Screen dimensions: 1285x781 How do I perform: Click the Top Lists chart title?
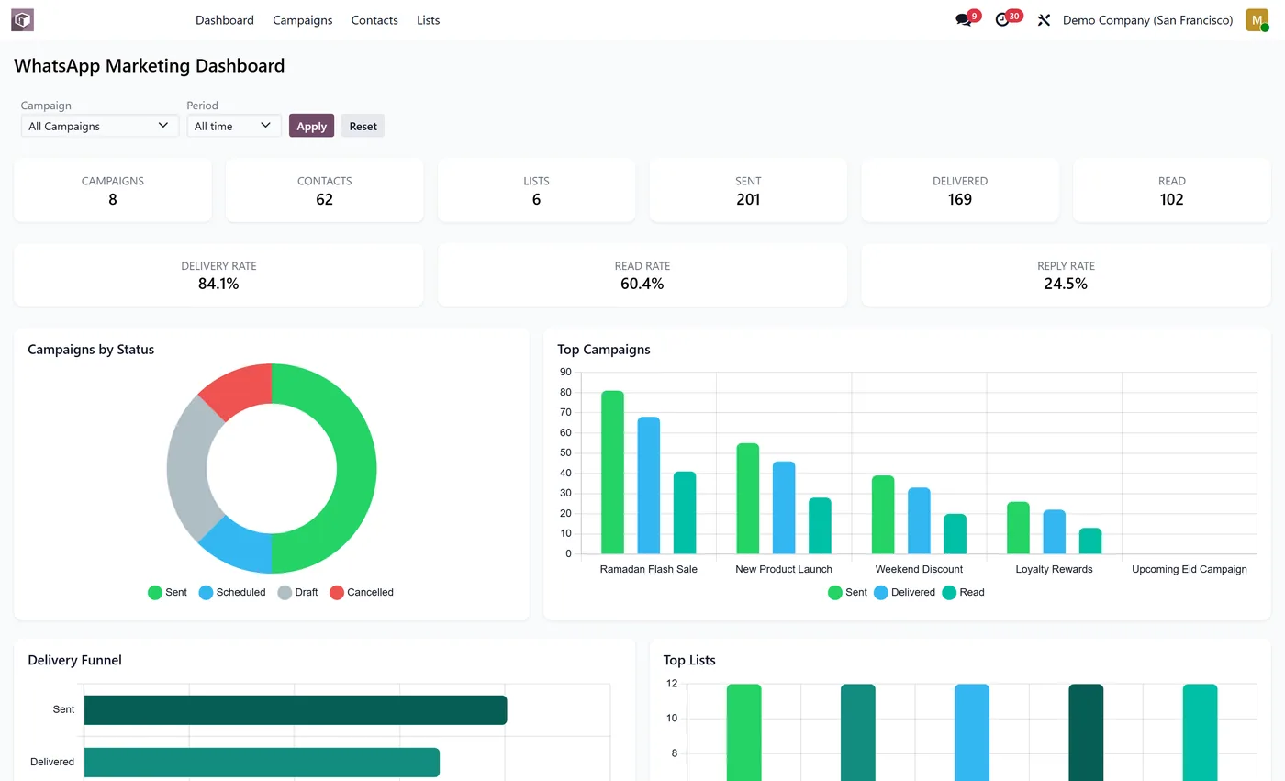click(689, 660)
